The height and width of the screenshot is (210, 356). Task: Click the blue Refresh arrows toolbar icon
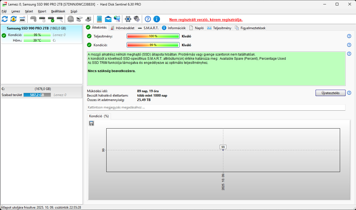(5, 19)
